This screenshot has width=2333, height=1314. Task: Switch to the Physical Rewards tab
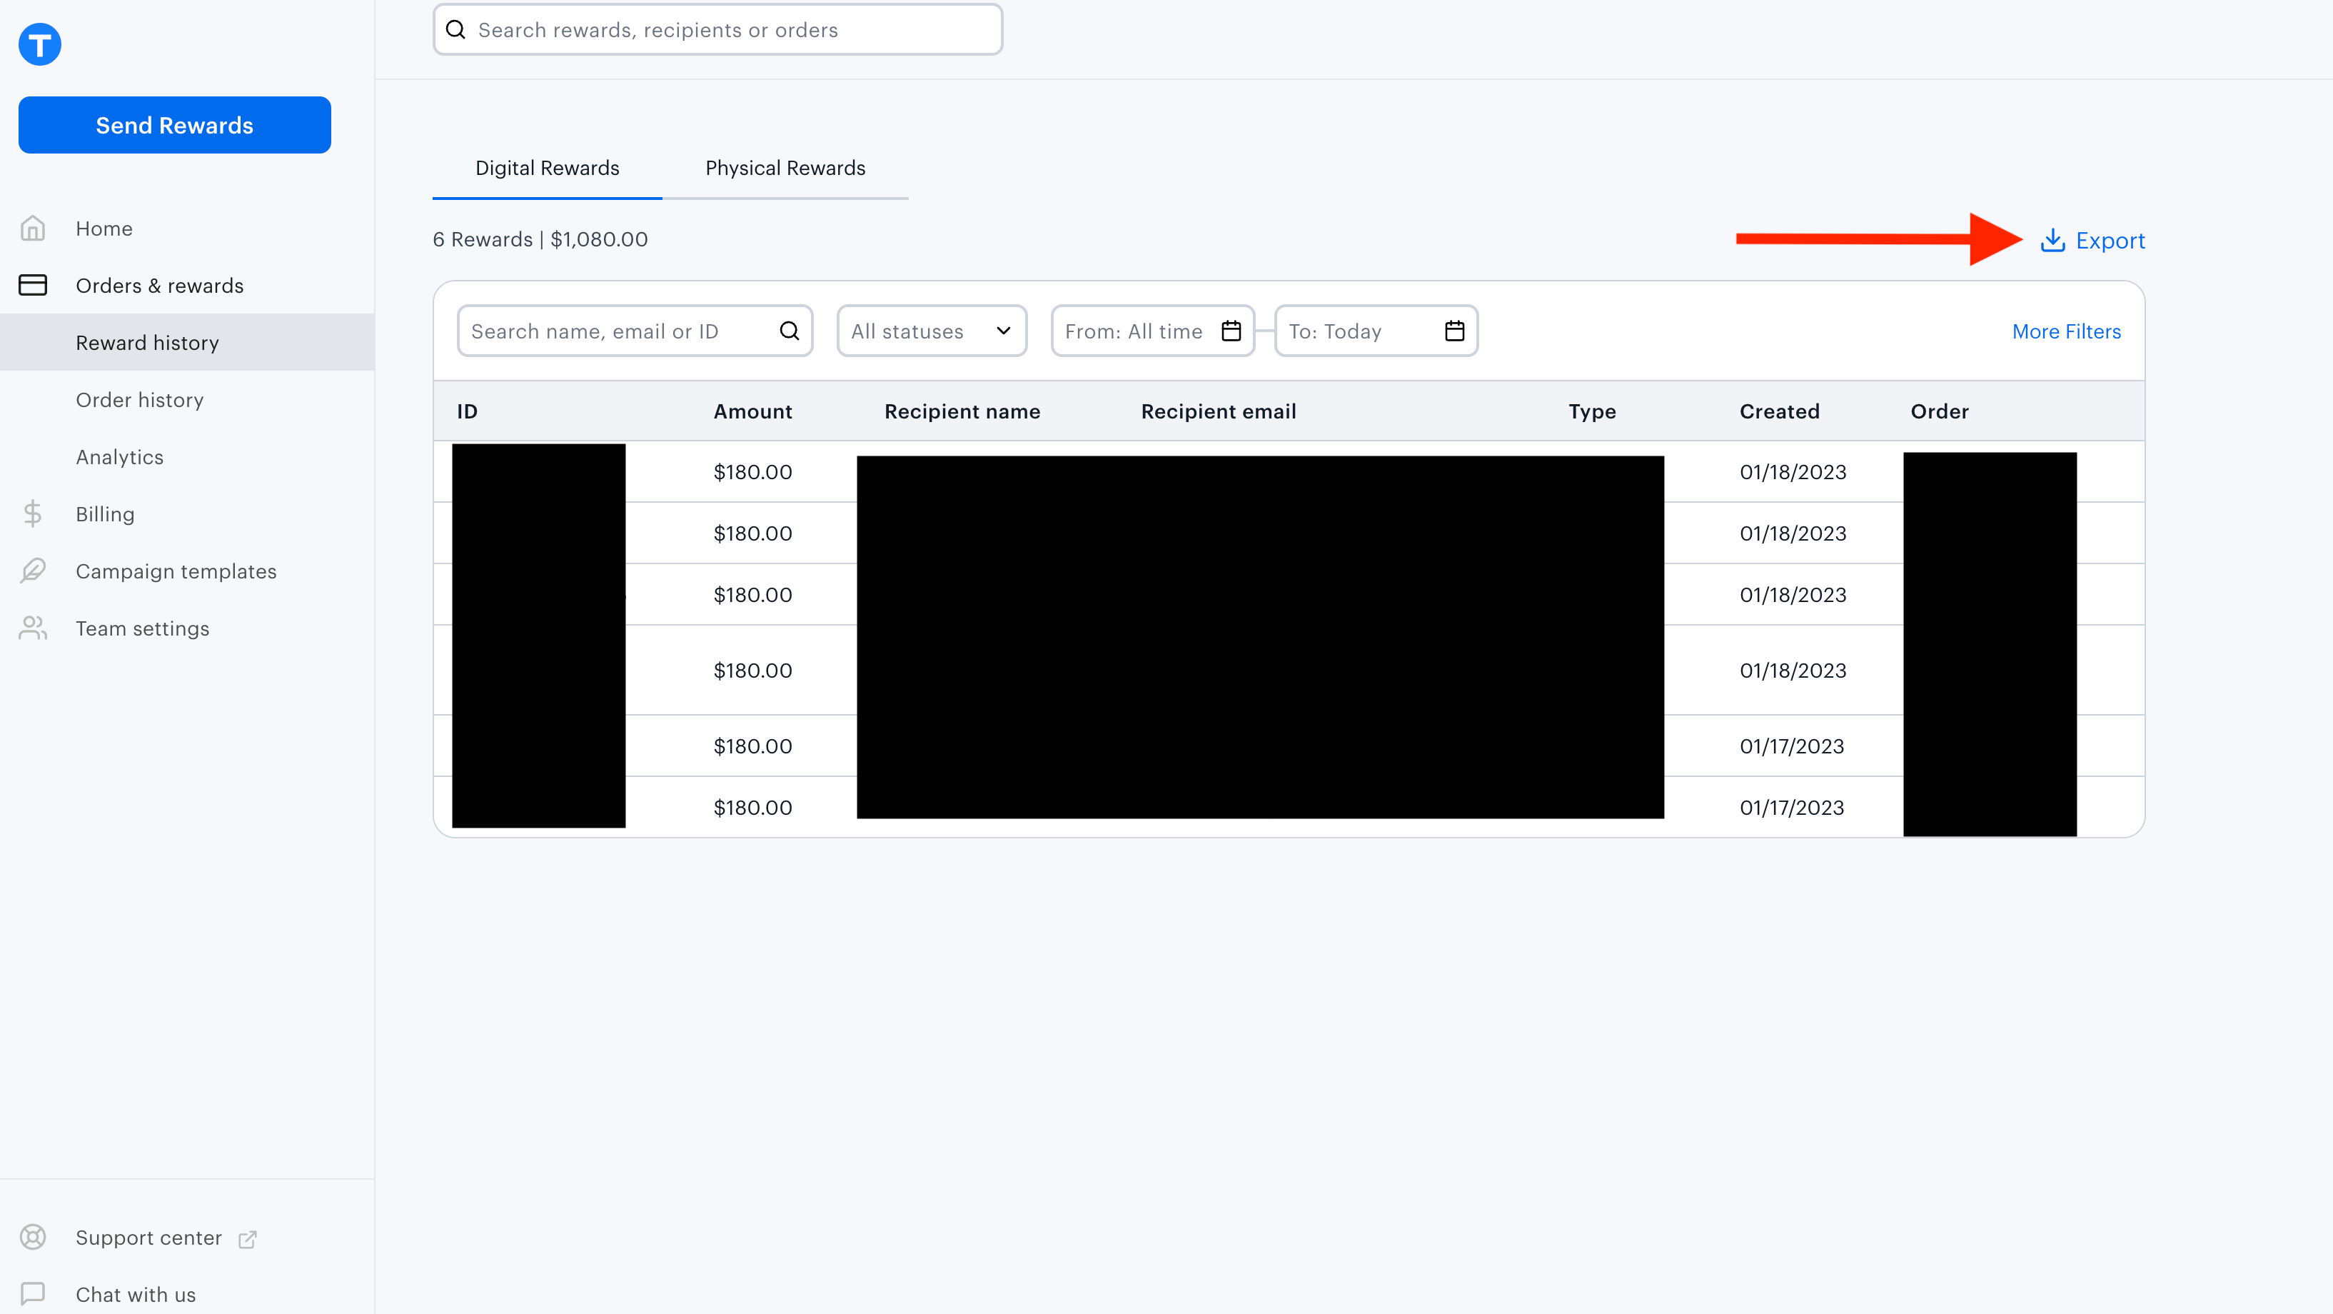point(785,169)
